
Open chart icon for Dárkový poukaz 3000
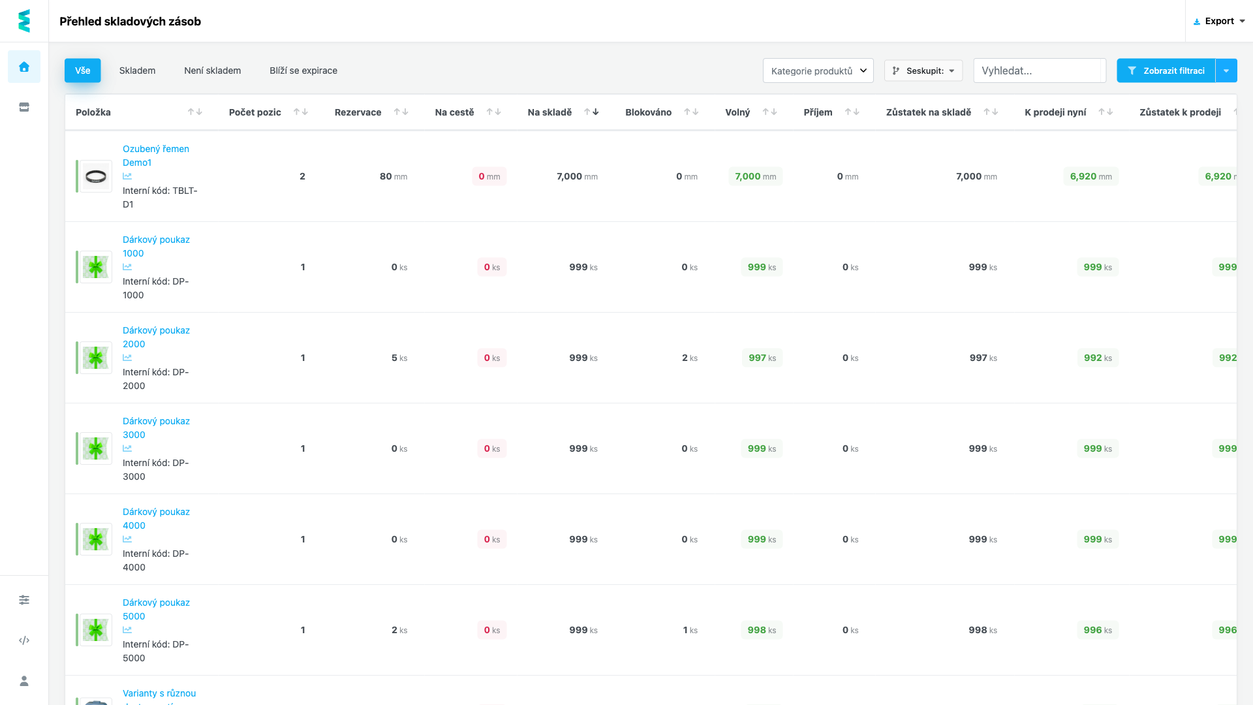click(127, 448)
